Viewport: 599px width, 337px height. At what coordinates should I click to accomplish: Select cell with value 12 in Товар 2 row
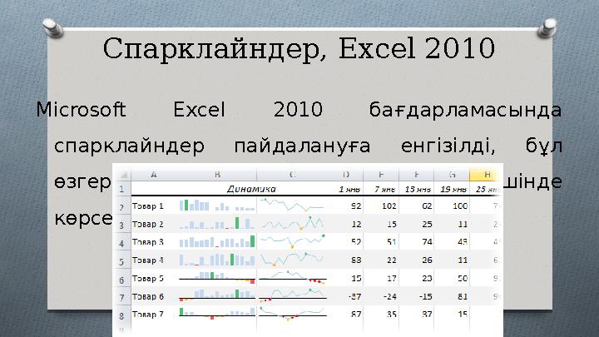356,224
